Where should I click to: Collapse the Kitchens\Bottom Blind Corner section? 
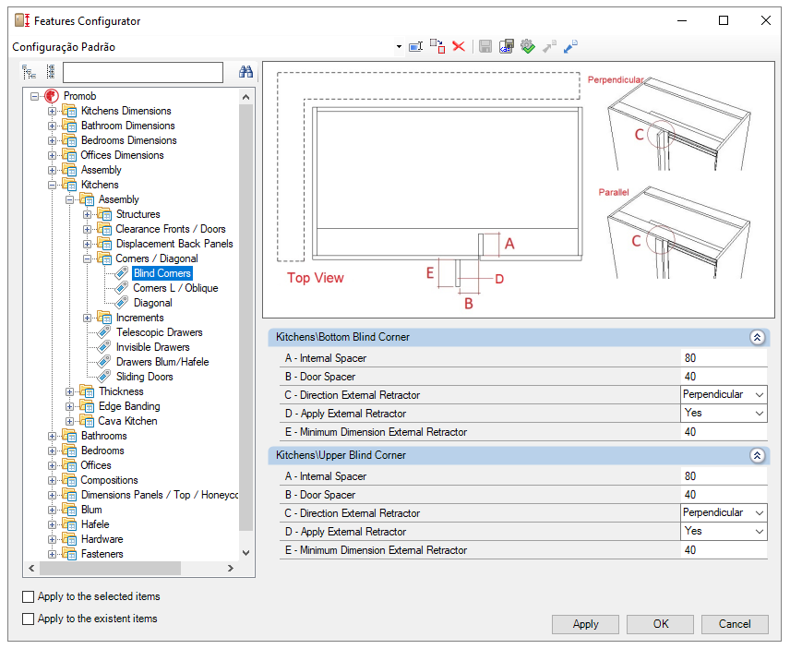[757, 337]
